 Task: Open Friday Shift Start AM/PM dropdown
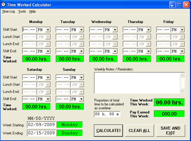(x=182, y=30)
